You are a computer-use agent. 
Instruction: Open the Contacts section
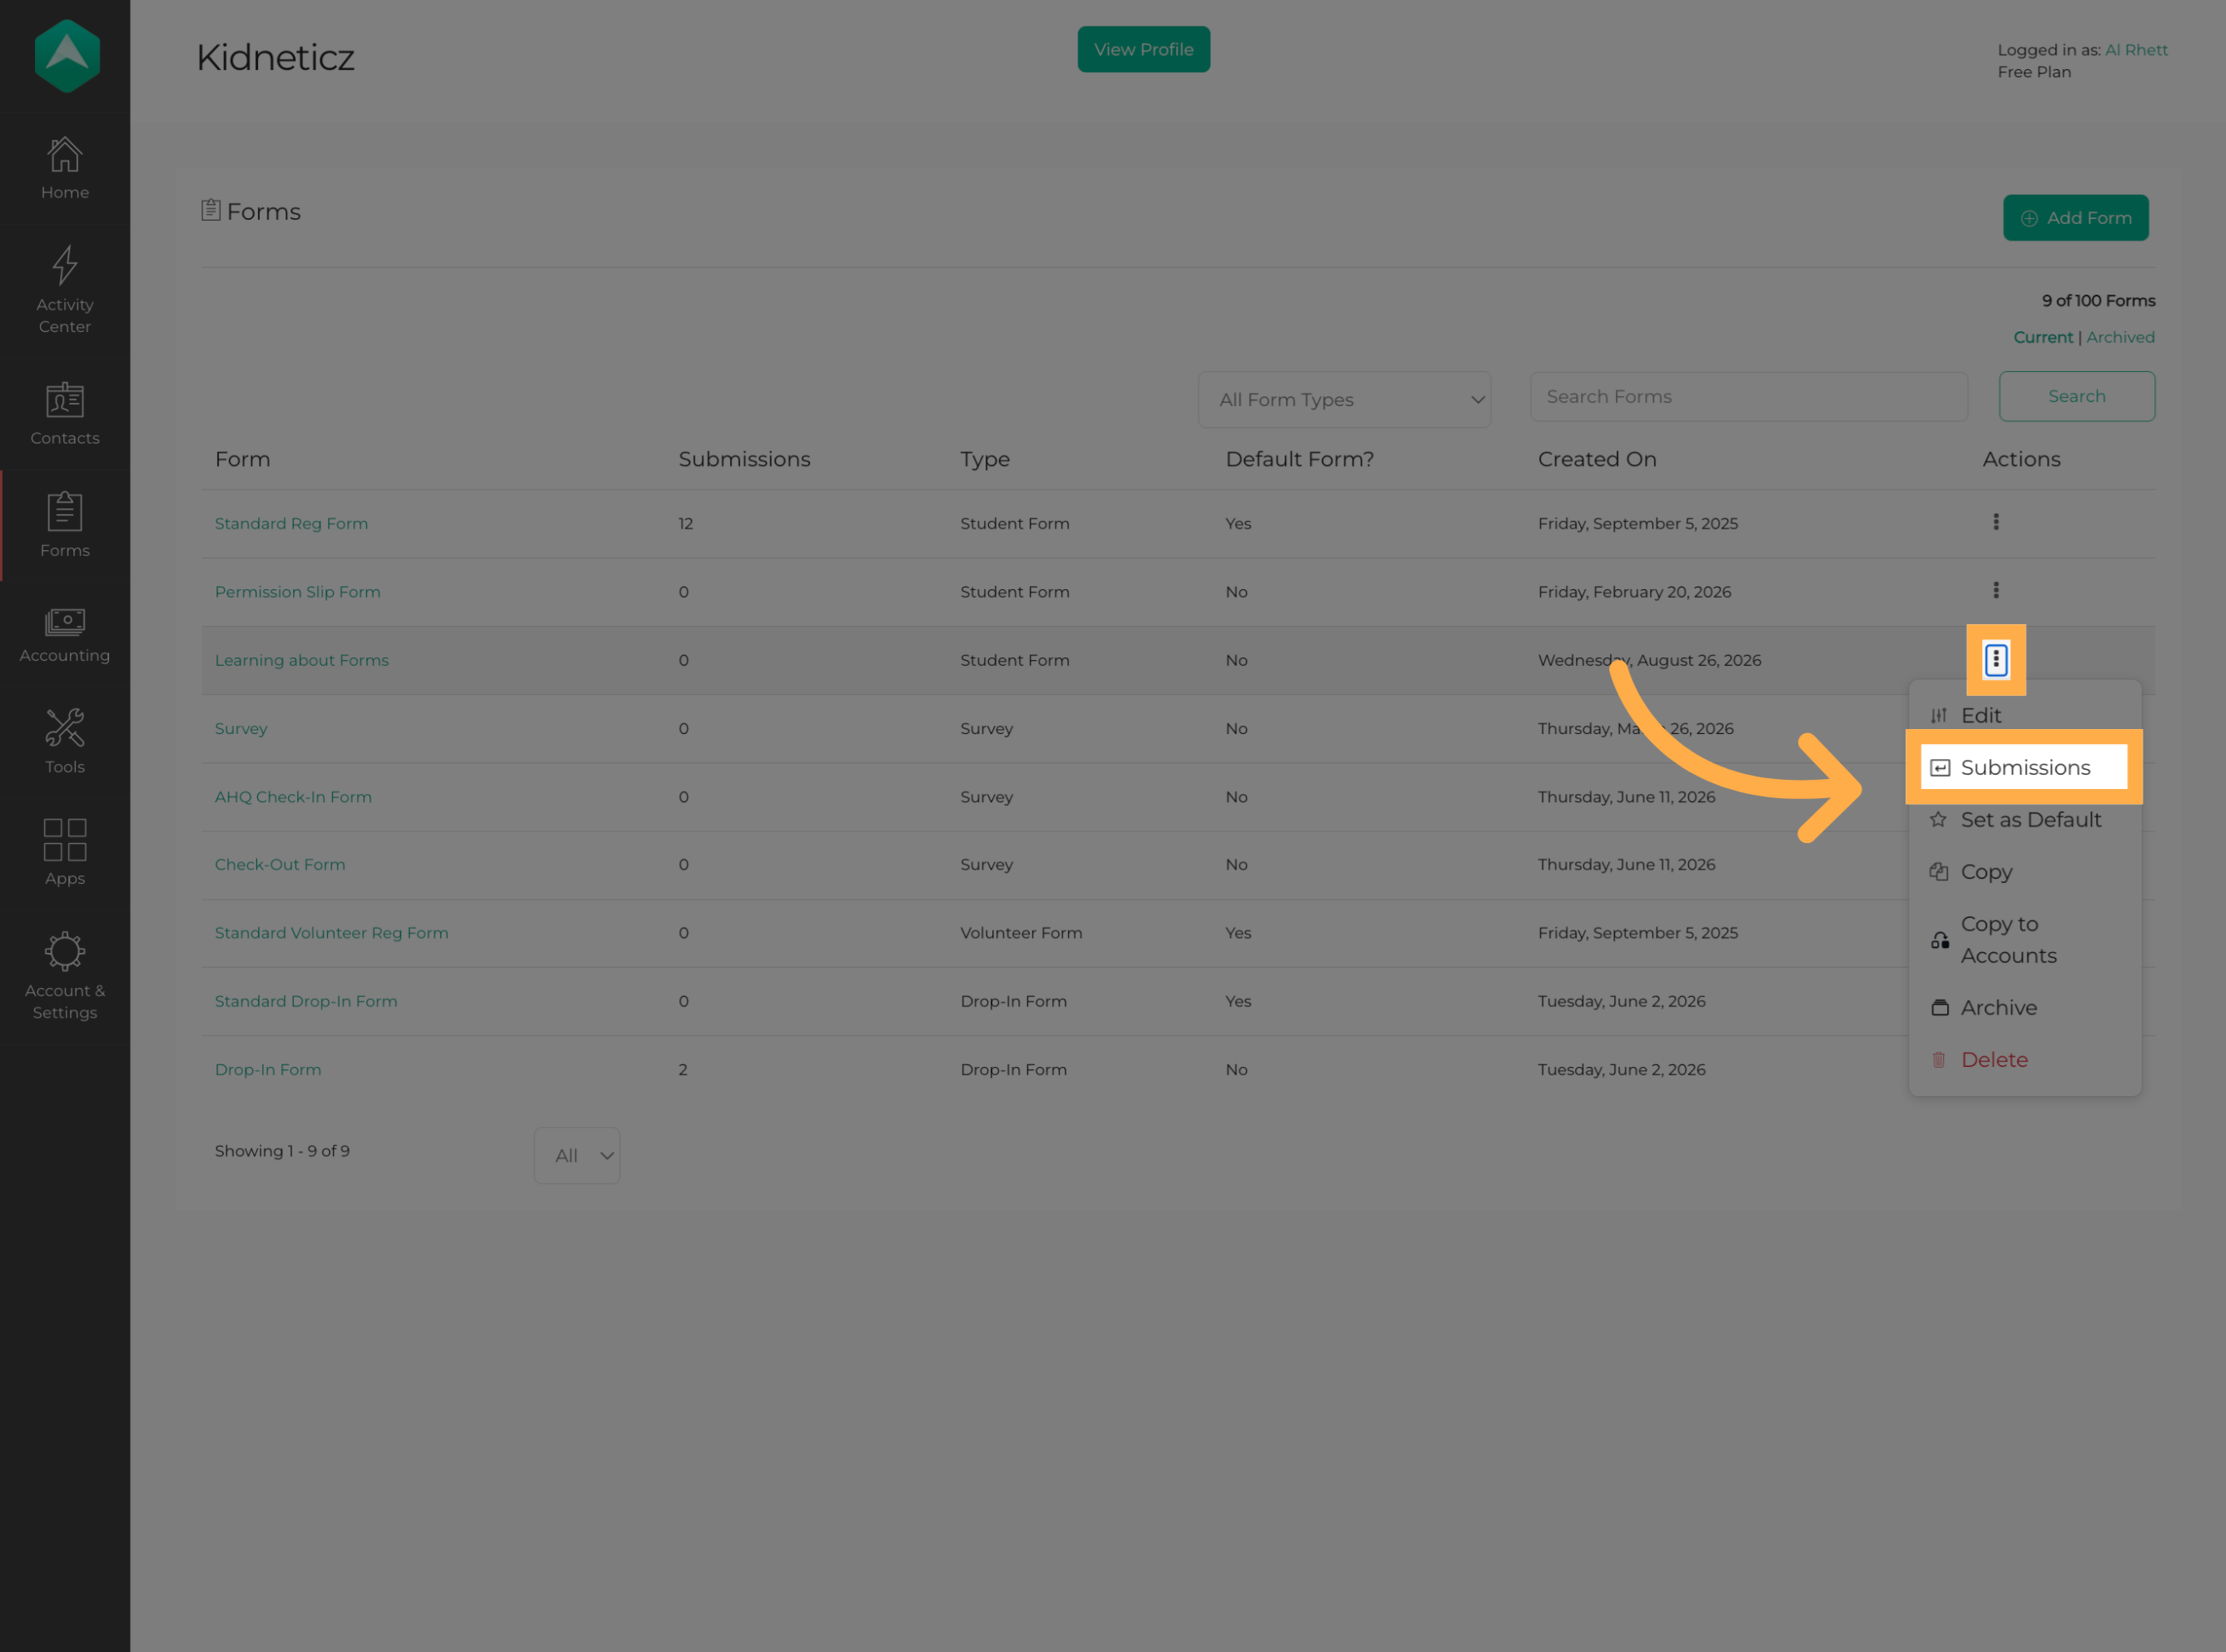pos(65,414)
